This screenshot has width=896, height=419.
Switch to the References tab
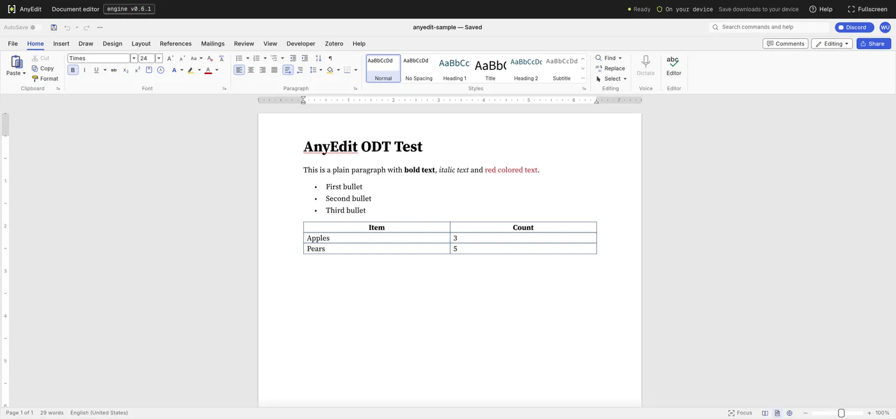pyautogui.click(x=175, y=43)
